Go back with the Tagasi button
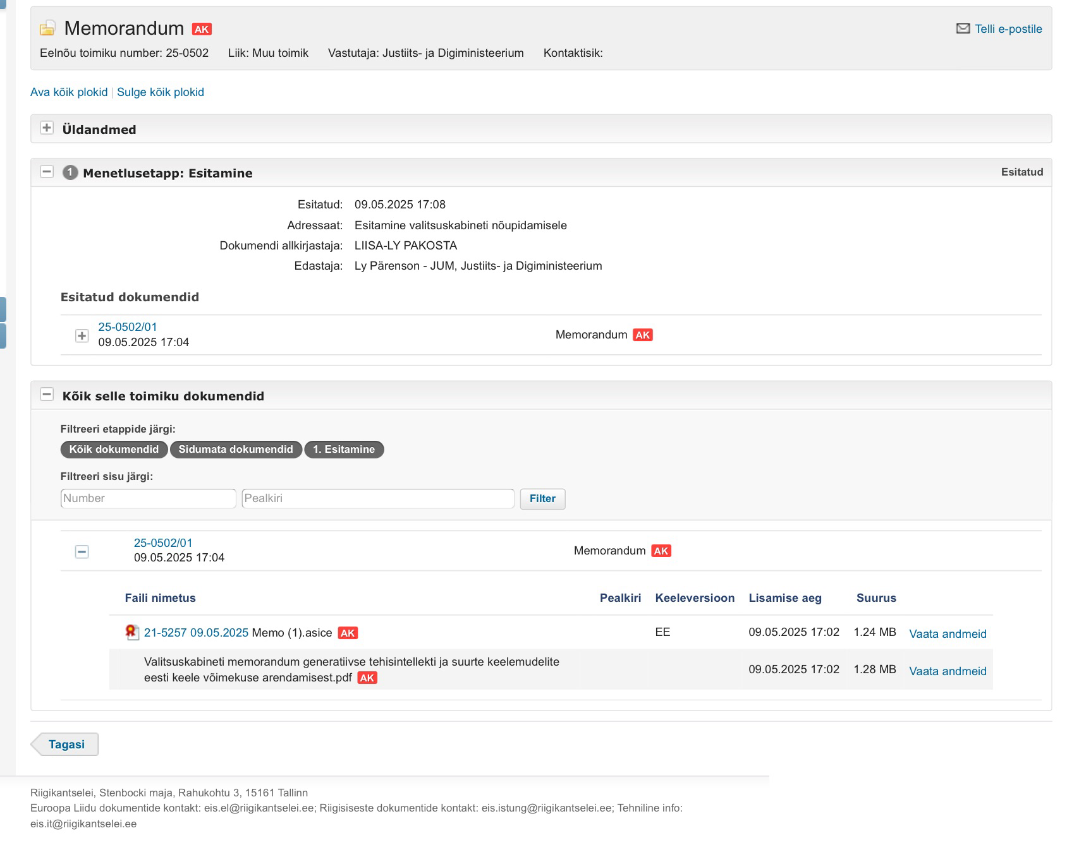The width and height of the screenshot is (1067, 857). pos(66,744)
